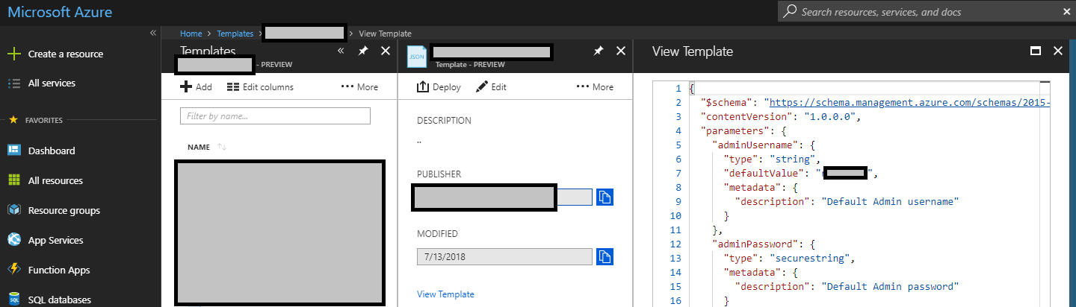
Task: Click the MODIFIED date field 7/13/2018
Action: 504,257
